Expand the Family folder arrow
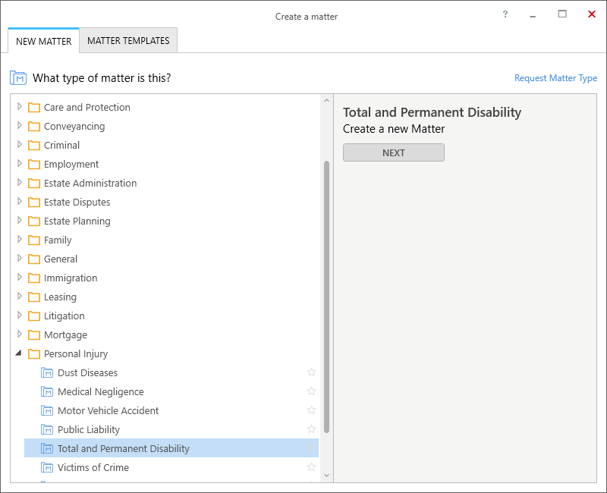Screen dimensions: 607x493 (20, 240)
